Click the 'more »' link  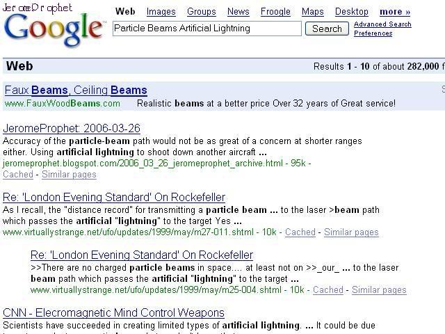pyautogui.click(x=395, y=12)
